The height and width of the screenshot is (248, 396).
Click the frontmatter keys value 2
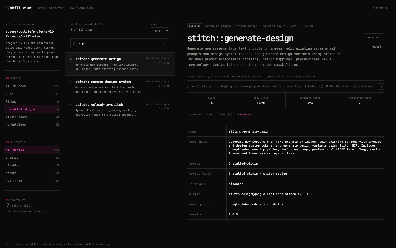point(359,103)
